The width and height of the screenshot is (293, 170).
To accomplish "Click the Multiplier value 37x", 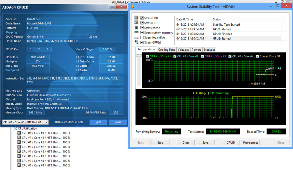I will (38, 61).
